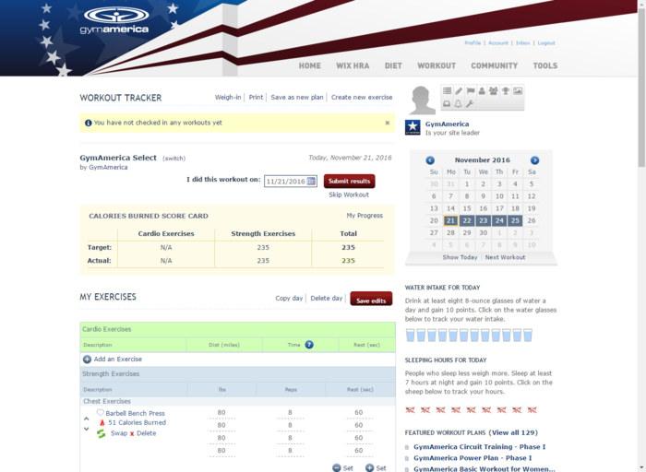This screenshot has height=472, width=646.
Task: Toggle the twelfth water glass
Action: (x=528, y=336)
